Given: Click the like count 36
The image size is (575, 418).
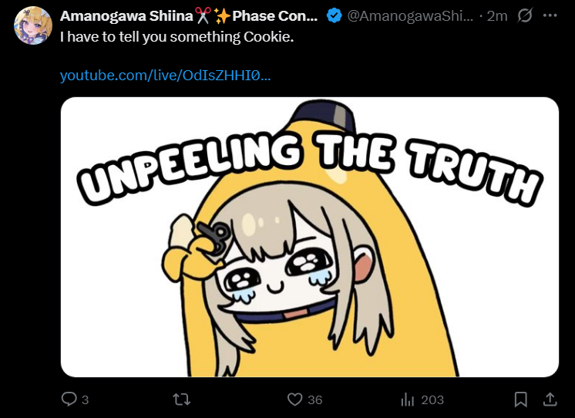Looking at the screenshot, I should pos(314,399).
